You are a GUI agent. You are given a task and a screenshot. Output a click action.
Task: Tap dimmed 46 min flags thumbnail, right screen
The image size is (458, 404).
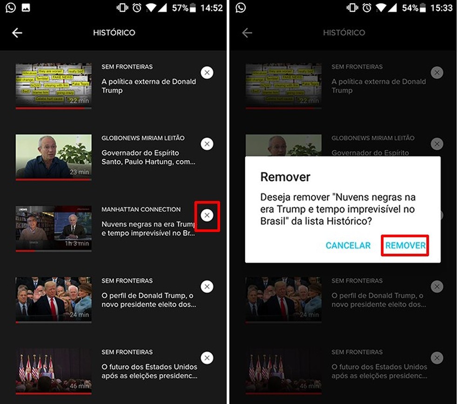[x=283, y=371]
